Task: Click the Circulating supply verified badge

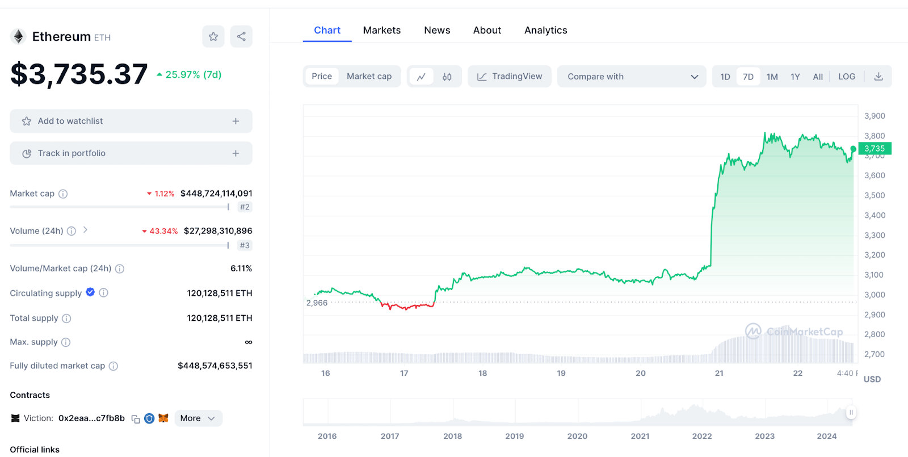Action: pyautogui.click(x=90, y=292)
